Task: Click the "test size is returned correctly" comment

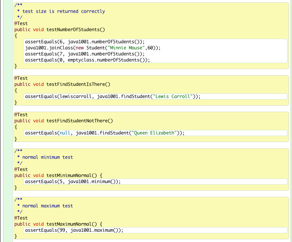Action: (63, 11)
